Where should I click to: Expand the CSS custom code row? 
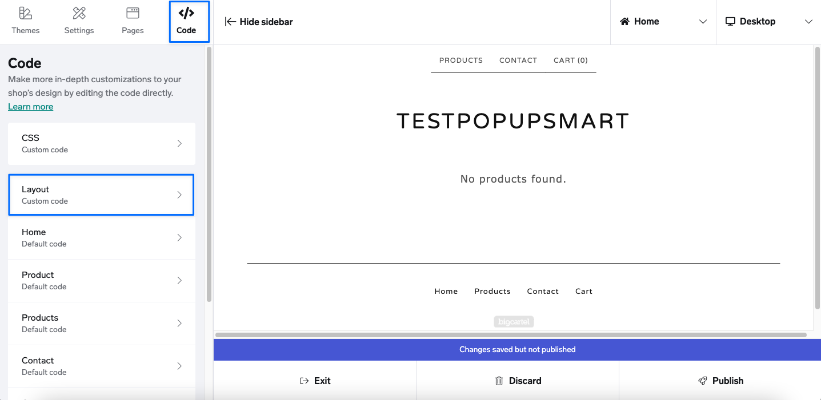(102, 144)
